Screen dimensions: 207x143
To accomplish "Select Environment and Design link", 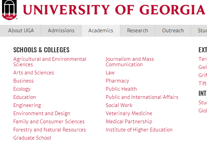I will 42,113.
